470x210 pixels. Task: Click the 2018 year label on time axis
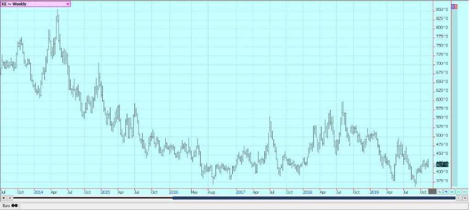coord(307,192)
